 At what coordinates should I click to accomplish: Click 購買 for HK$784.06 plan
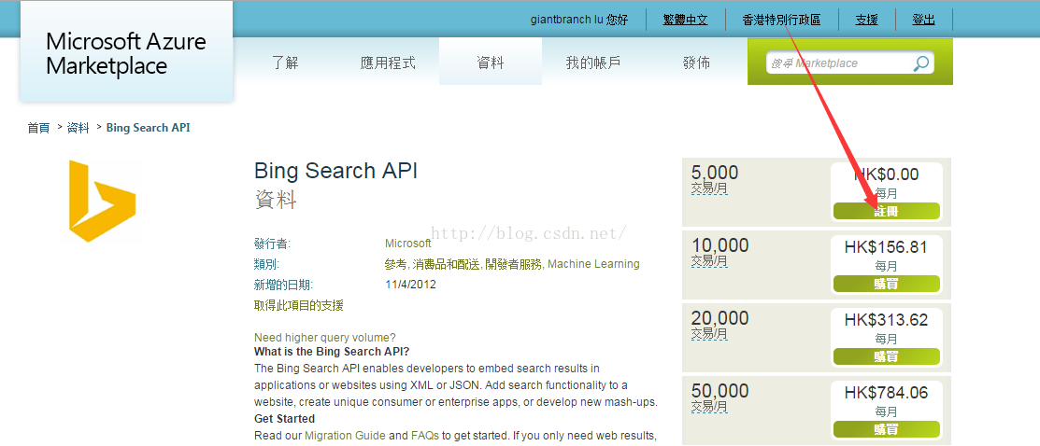pos(886,429)
